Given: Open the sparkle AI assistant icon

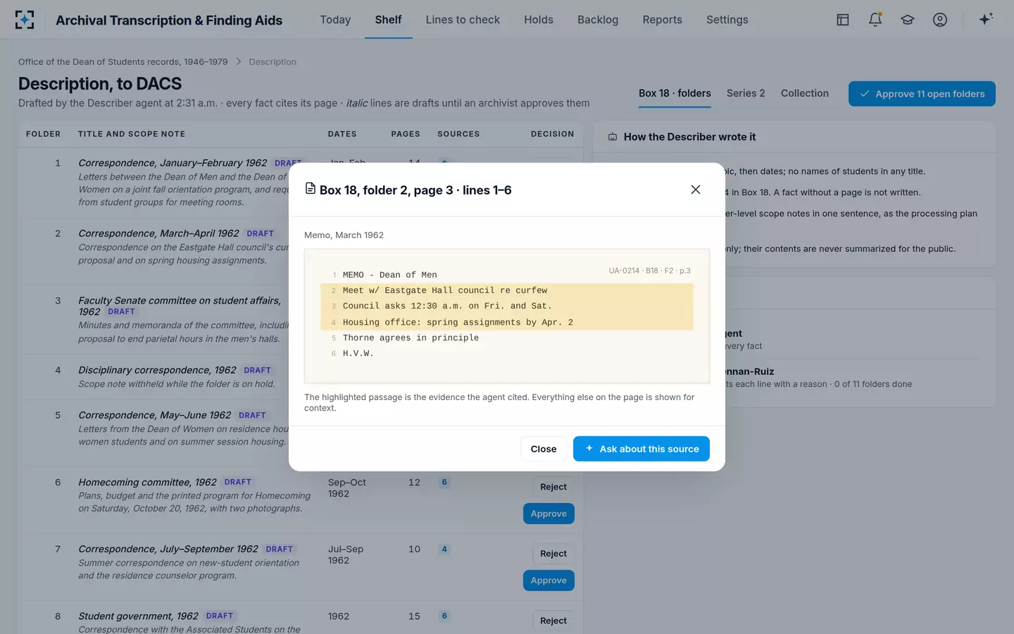Looking at the screenshot, I should tap(986, 19).
